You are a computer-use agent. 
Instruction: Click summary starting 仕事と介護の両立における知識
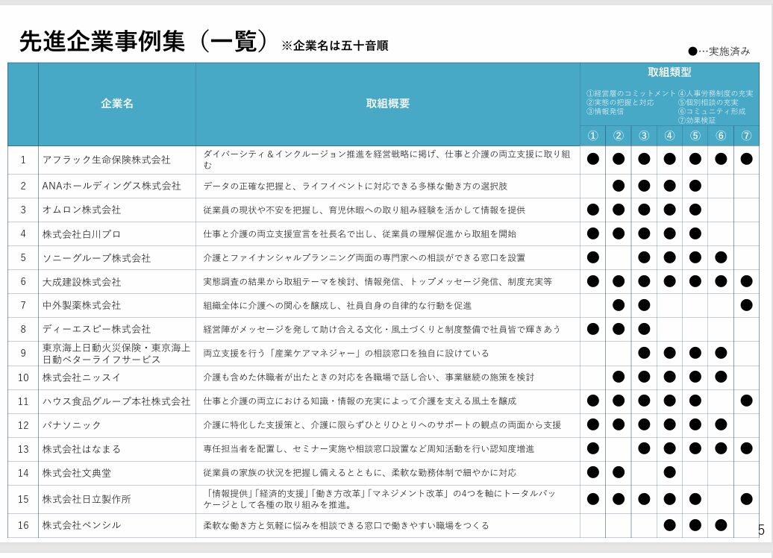[x=360, y=401]
